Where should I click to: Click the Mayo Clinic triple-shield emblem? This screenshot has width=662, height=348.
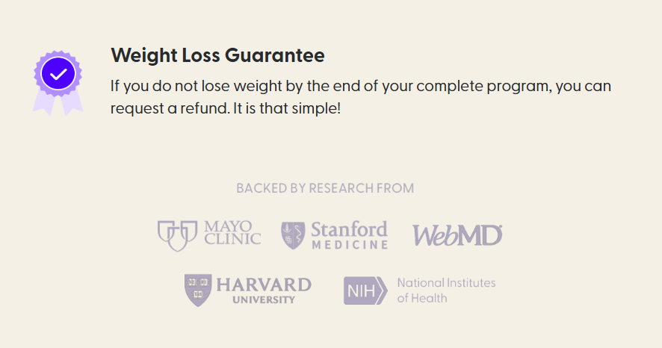click(x=176, y=235)
